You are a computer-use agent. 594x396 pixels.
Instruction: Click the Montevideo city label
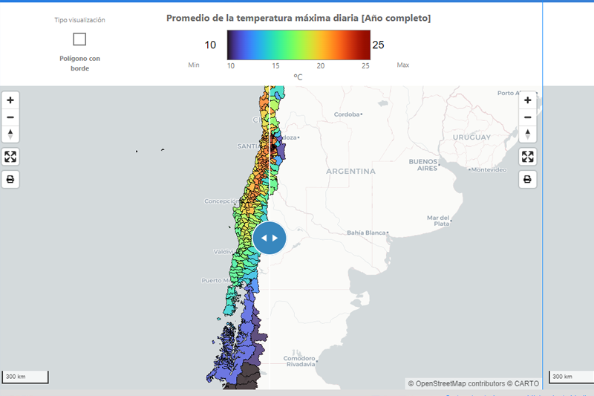[x=489, y=170]
